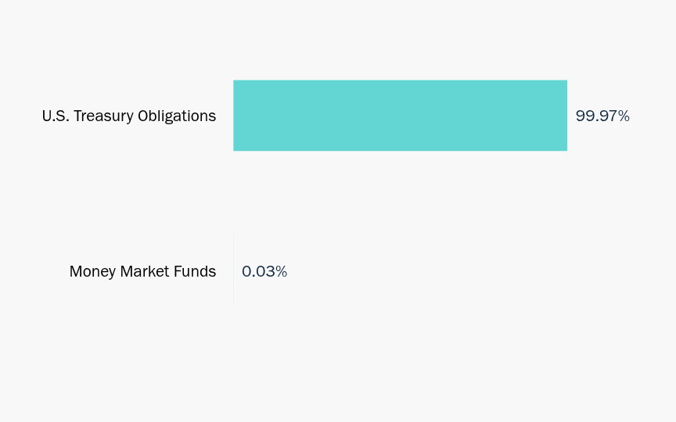Select the Money Market Funds category label

click(x=142, y=272)
